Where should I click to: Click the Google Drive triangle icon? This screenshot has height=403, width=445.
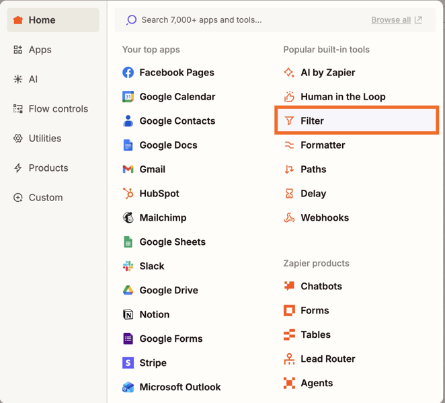tap(128, 290)
